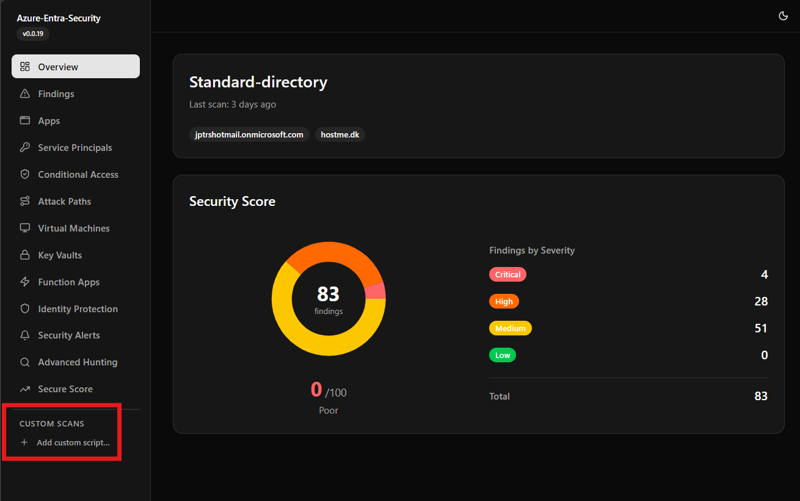800x501 pixels.
Task: Click the 83 findings donut chart center
Action: tap(329, 299)
